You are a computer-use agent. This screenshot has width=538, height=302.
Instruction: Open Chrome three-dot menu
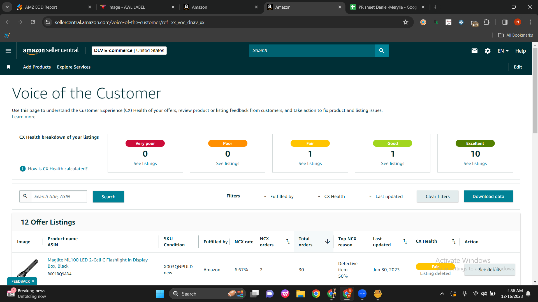530,22
